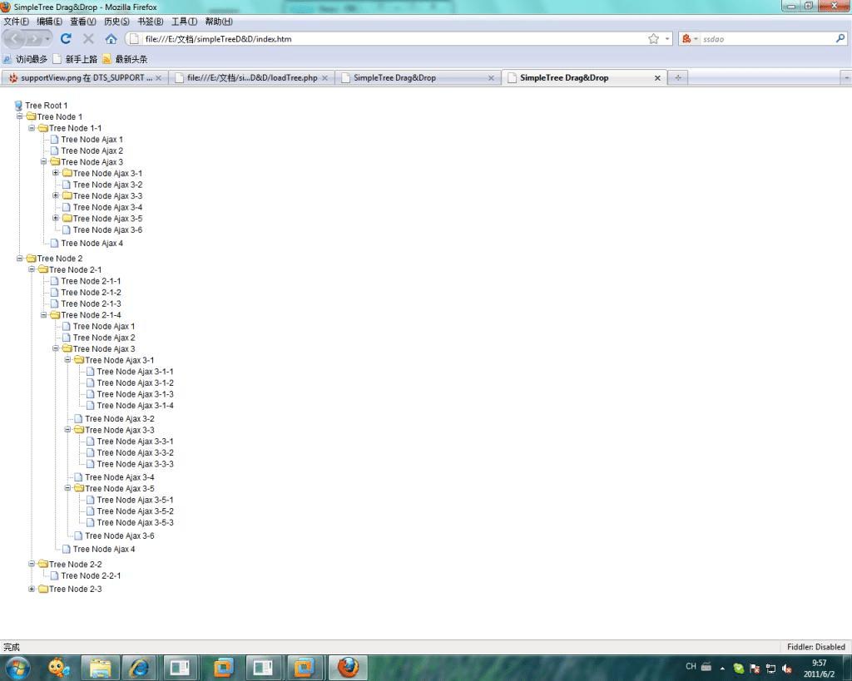The height and width of the screenshot is (681, 852).
Task: Open the 文件(F) menu
Action: [x=17, y=21]
